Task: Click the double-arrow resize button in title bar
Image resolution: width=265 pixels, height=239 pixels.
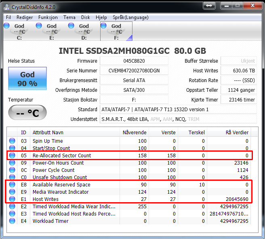Action: 209,6
